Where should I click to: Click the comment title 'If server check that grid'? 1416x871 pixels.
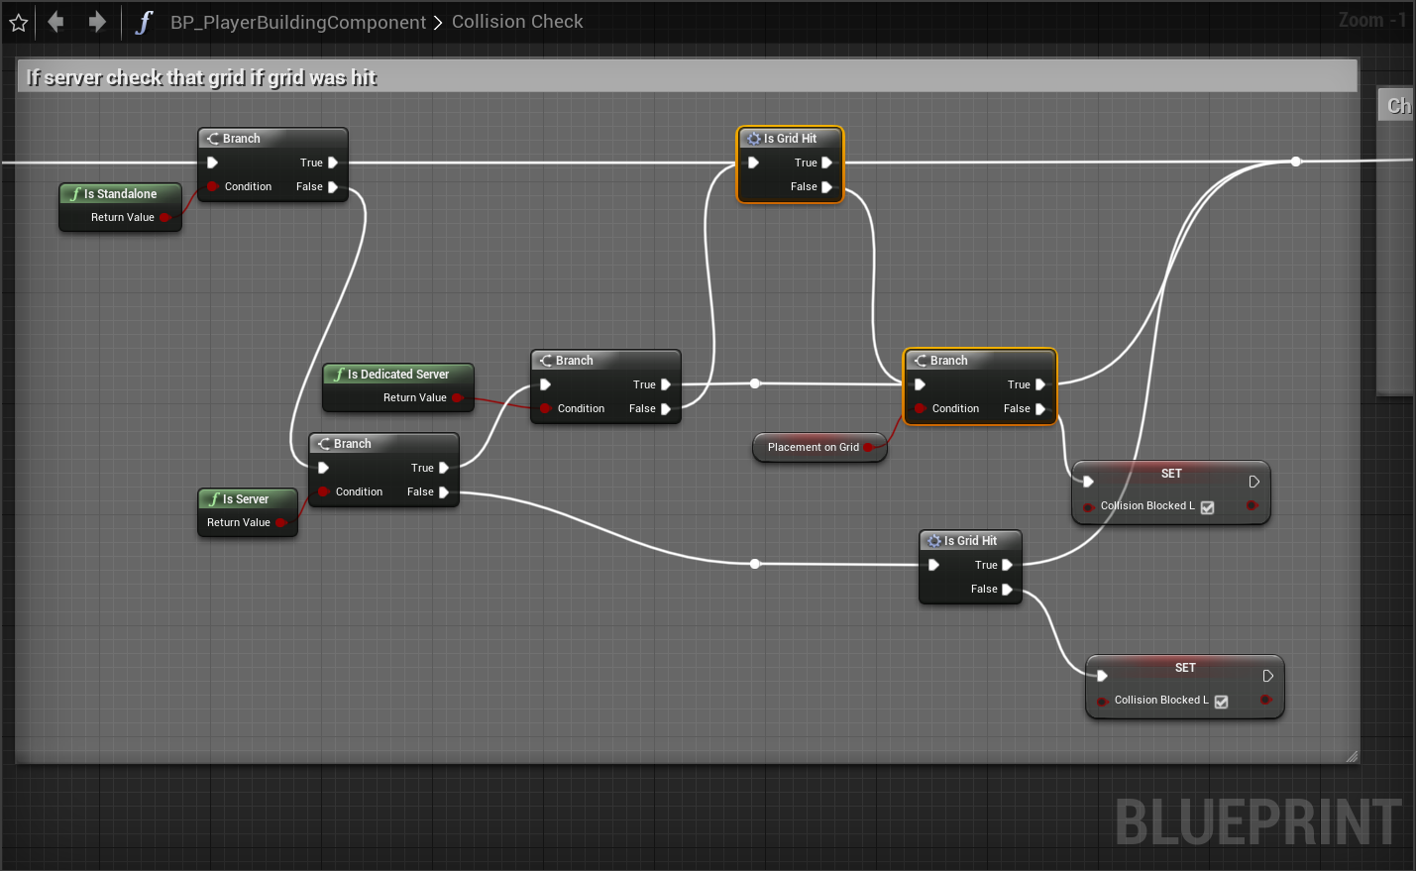201,77
